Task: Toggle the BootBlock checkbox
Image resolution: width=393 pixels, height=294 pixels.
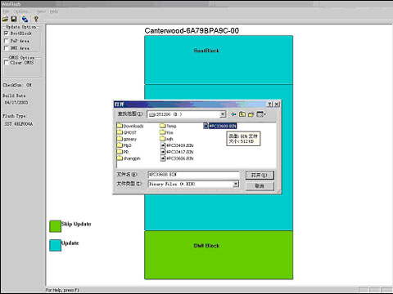Action: click(x=7, y=33)
